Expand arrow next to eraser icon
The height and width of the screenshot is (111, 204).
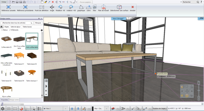click(x=118, y=109)
